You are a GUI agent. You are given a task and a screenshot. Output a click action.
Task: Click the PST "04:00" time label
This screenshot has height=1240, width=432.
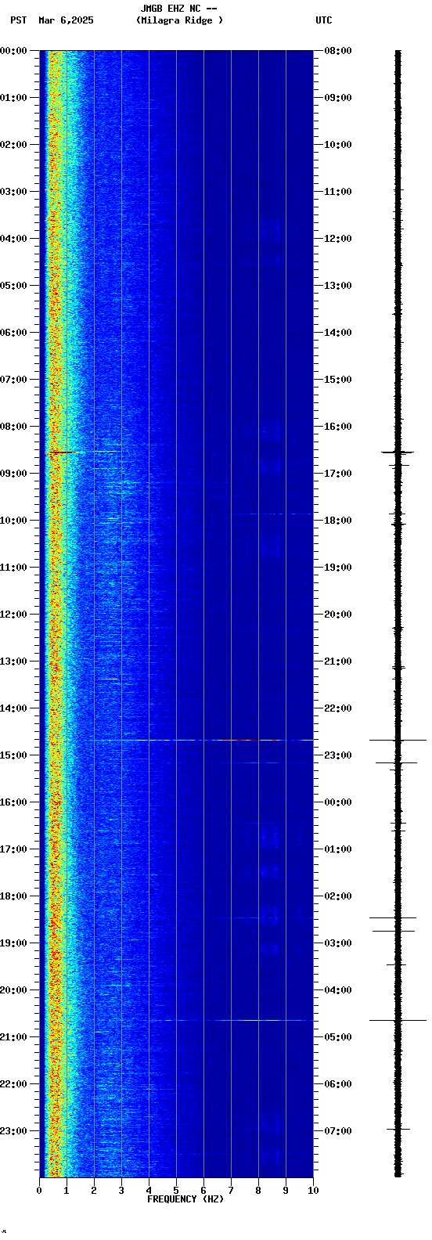click(x=13, y=239)
